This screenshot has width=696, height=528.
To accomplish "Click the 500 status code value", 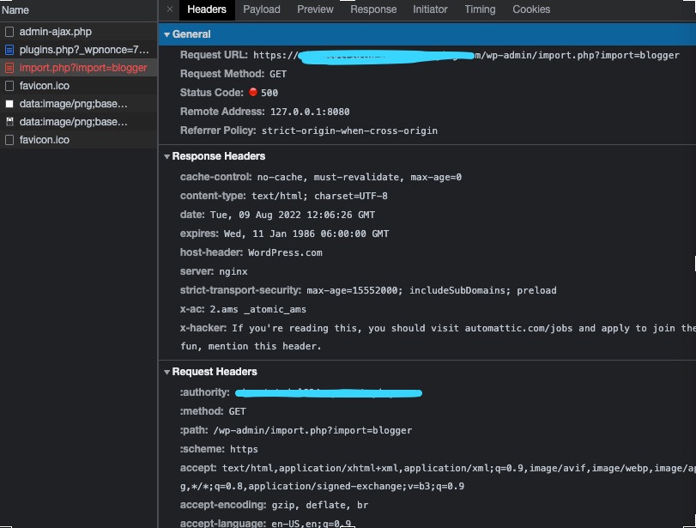I will pyautogui.click(x=269, y=93).
